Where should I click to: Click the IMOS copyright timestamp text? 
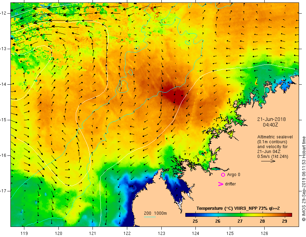304,179
